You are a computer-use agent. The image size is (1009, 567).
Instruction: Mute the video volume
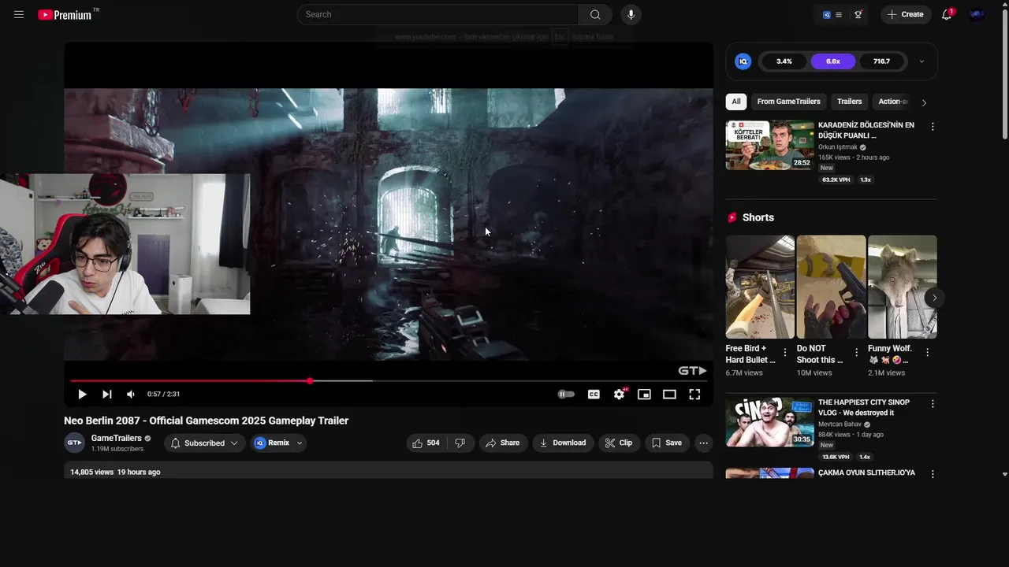[131, 394]
